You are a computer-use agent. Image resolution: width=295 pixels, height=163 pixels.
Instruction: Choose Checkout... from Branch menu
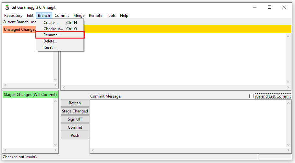(60, 29)
